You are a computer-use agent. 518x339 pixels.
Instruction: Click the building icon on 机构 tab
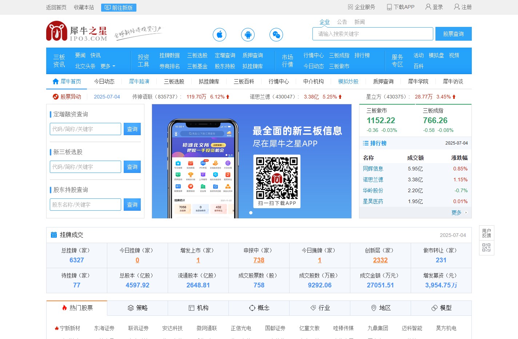tap(191, 308)
